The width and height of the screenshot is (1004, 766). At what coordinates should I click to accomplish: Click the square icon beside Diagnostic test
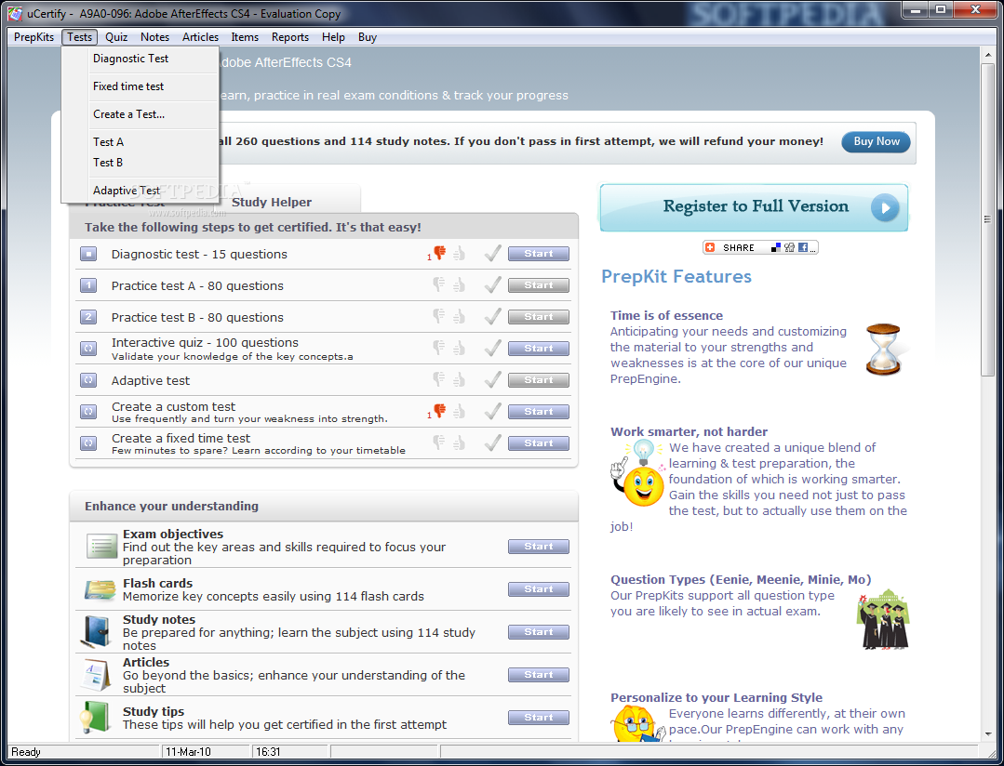pyautogui.click(x=88, y=254)
